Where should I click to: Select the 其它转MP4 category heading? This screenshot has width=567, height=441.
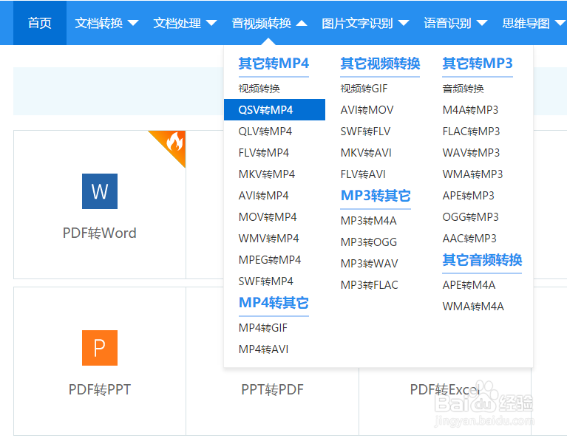click(274, 64)
